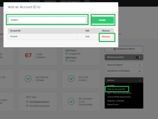This screenshot has width=158, height=119.
Task: Click the 67 Credit Enquiries figure
Action: (28, 55)
